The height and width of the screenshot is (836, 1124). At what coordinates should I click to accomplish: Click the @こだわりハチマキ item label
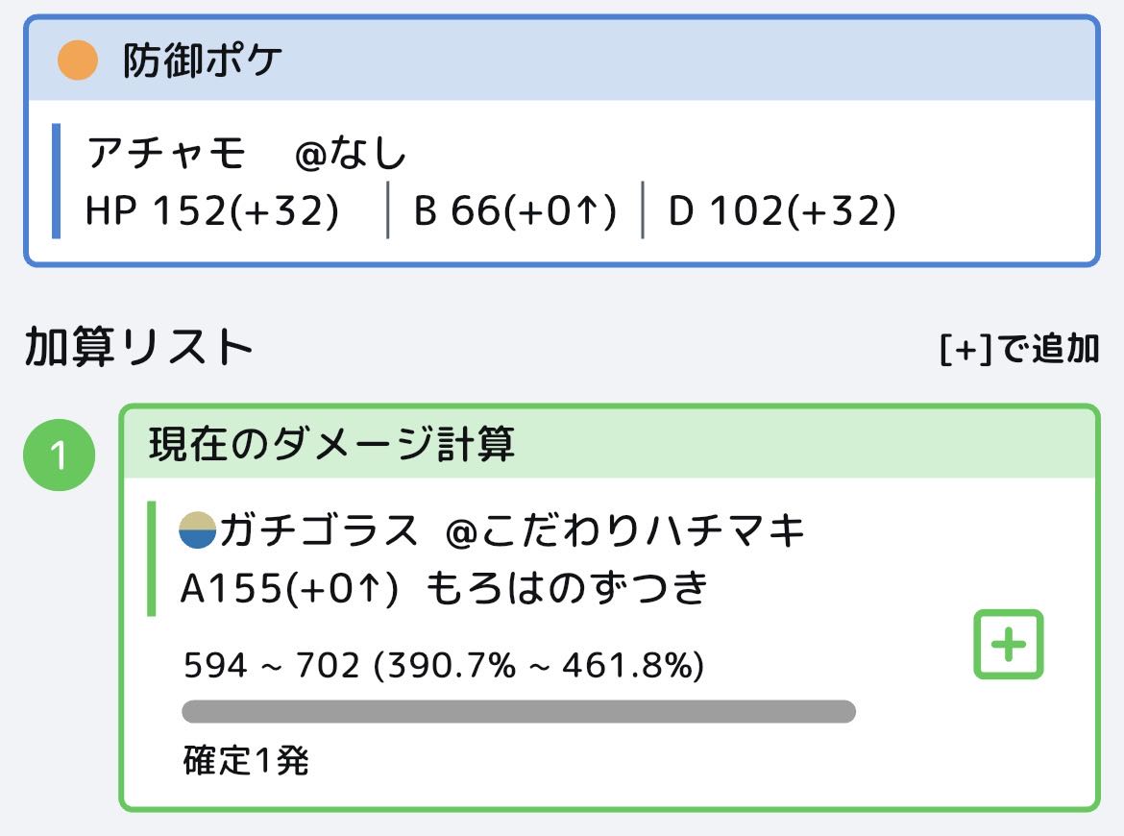(x=625, y=530)
